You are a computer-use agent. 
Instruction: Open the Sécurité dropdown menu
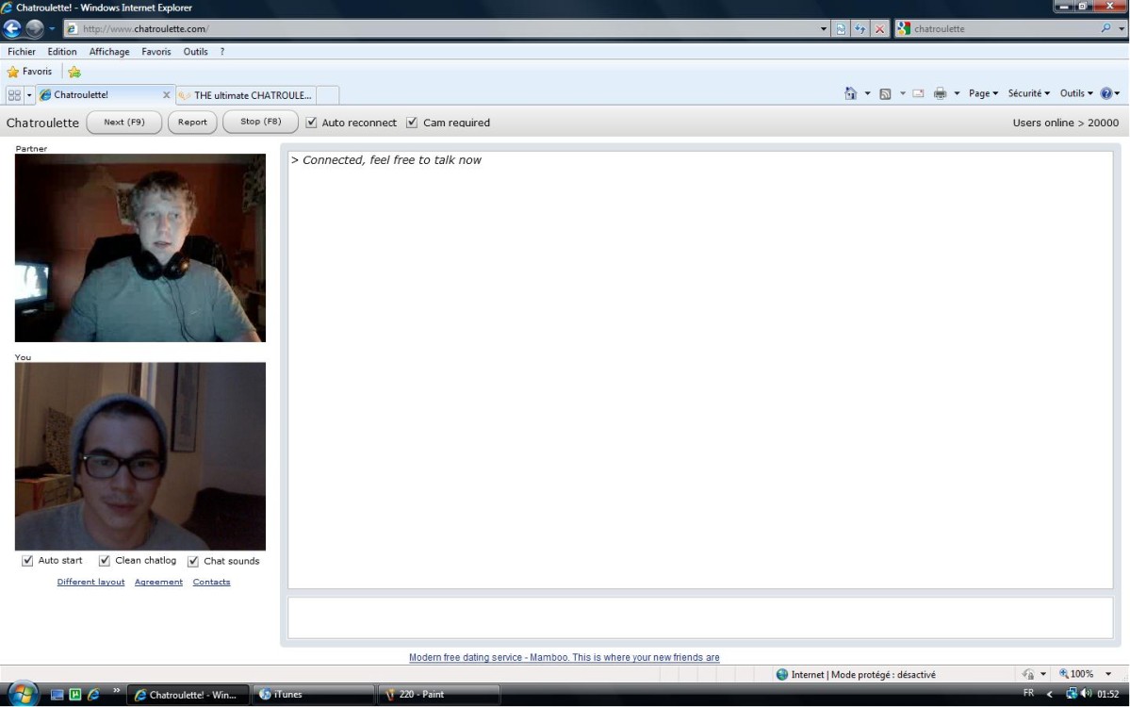tap(1028, 93)
